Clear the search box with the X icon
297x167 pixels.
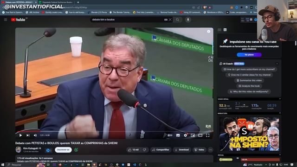click(x=170, y=19)
